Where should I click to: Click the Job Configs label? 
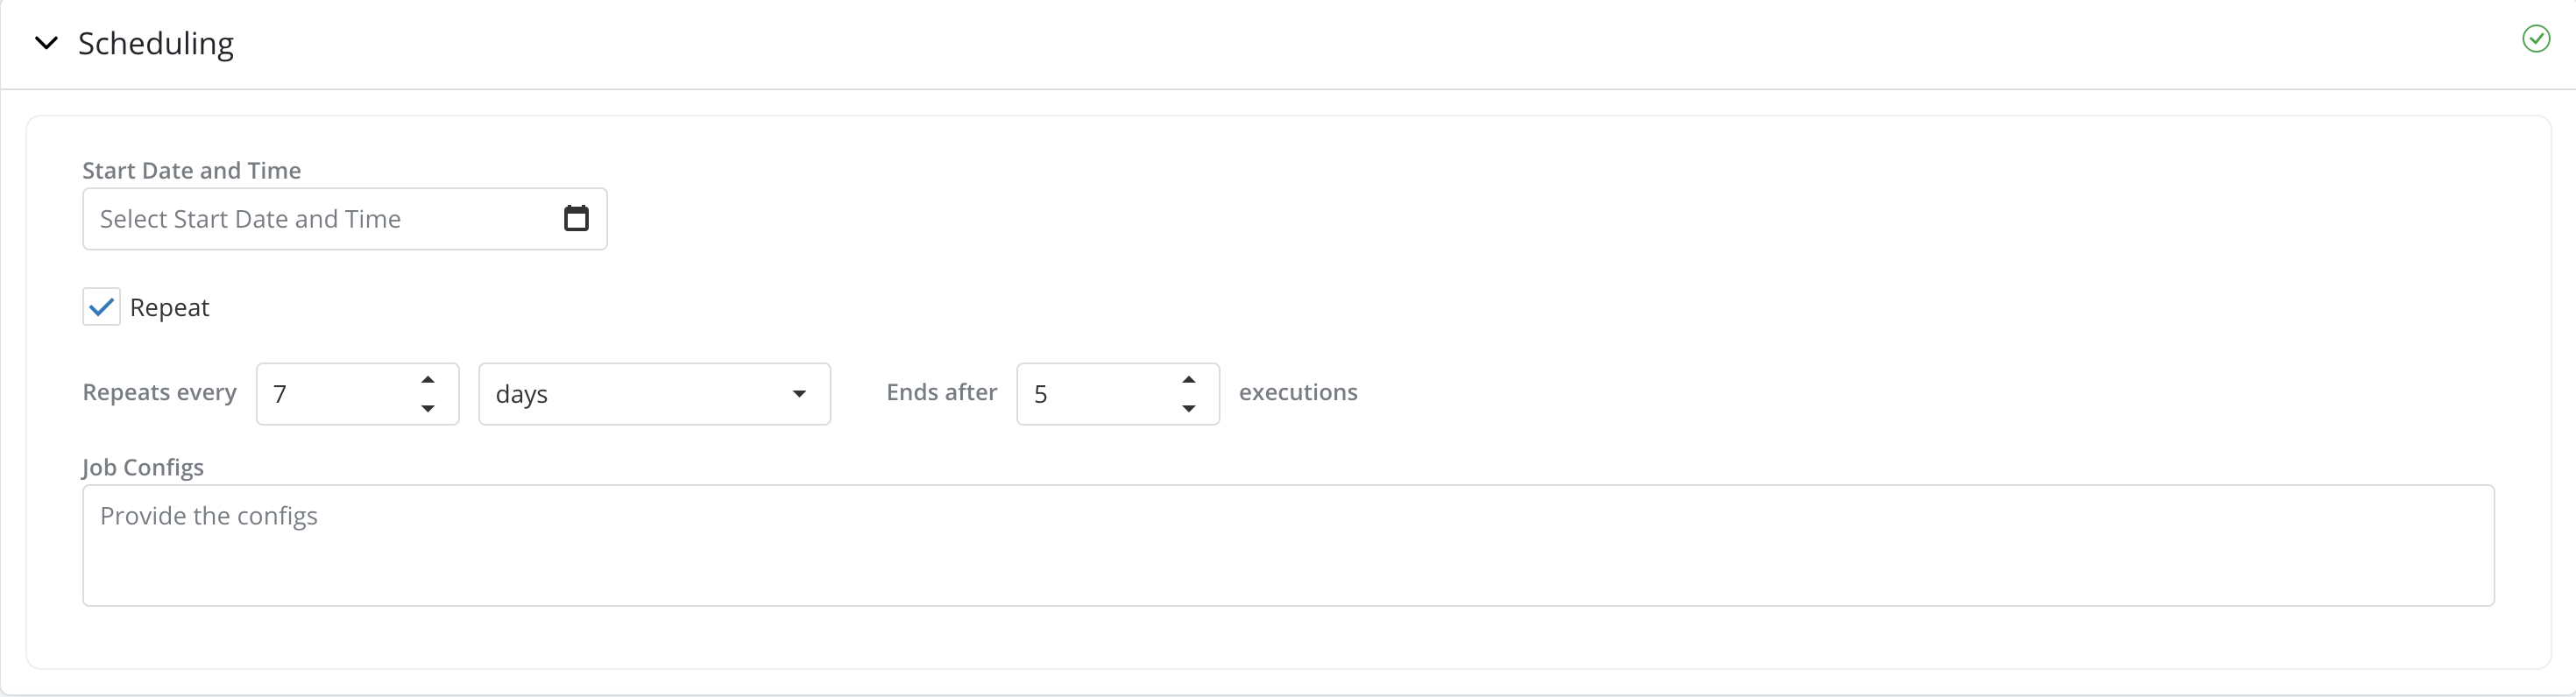[x=143, y=467]
